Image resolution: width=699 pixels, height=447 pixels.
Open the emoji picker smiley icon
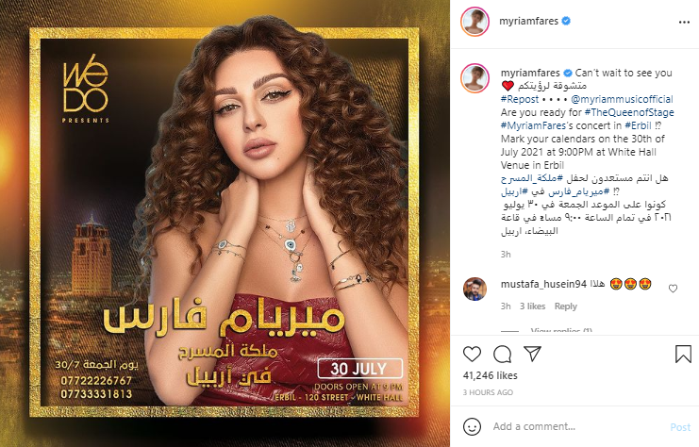(472, 426)
